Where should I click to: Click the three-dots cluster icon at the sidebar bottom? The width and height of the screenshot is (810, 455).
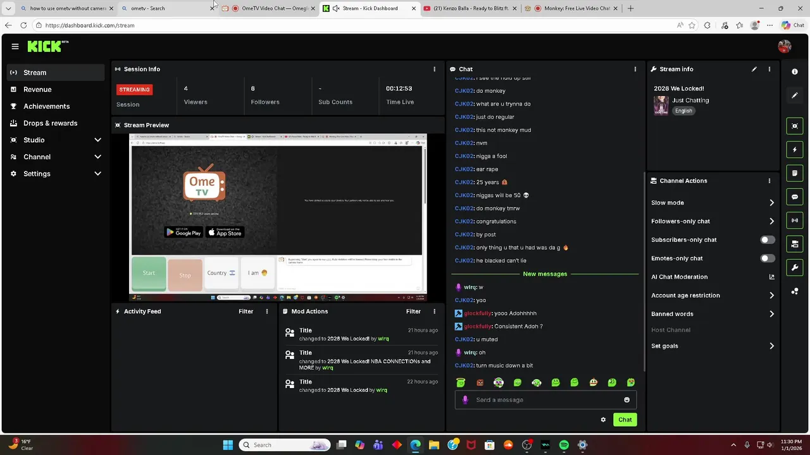(795, 291)
